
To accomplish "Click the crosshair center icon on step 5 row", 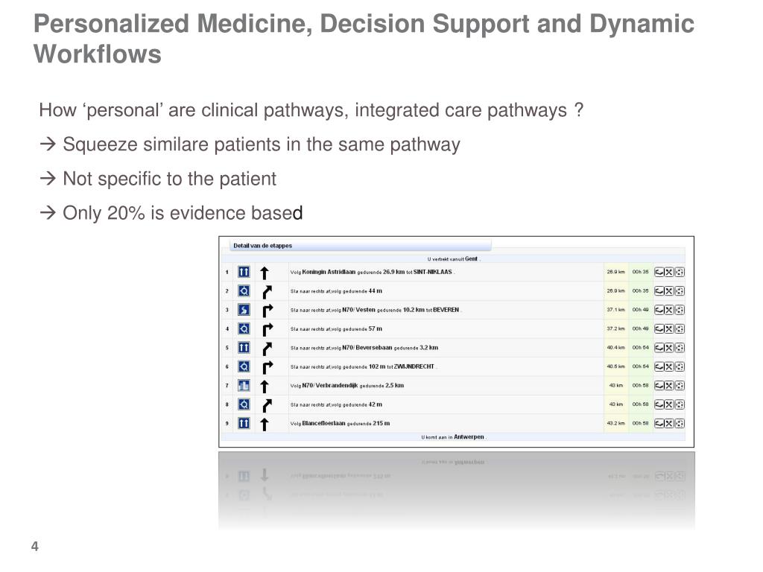I will (x=680, y=348).
